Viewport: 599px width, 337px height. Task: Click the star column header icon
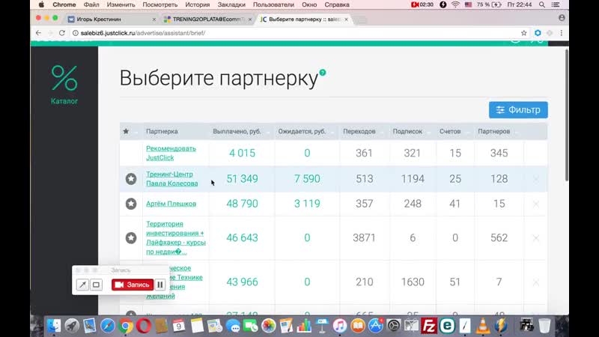pyautogui.click(x=126, y=131)
